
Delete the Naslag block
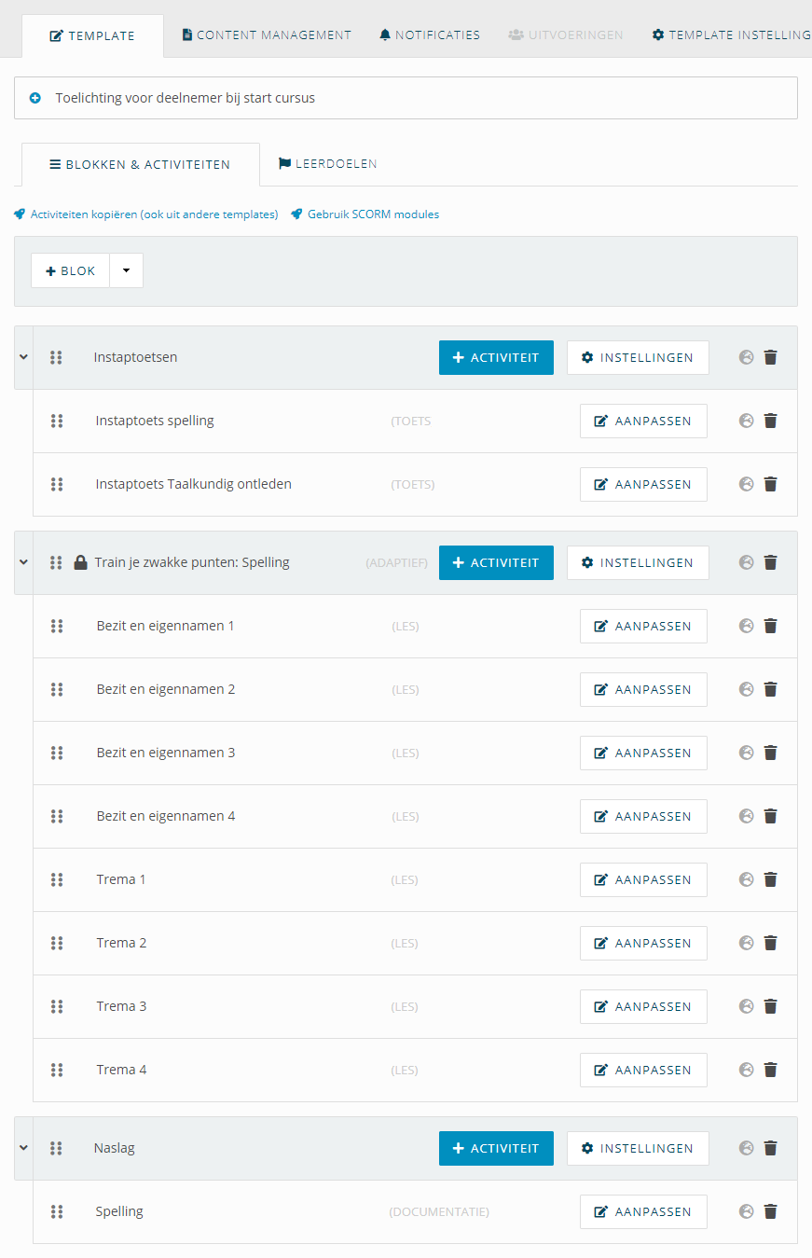[770, 1148]
